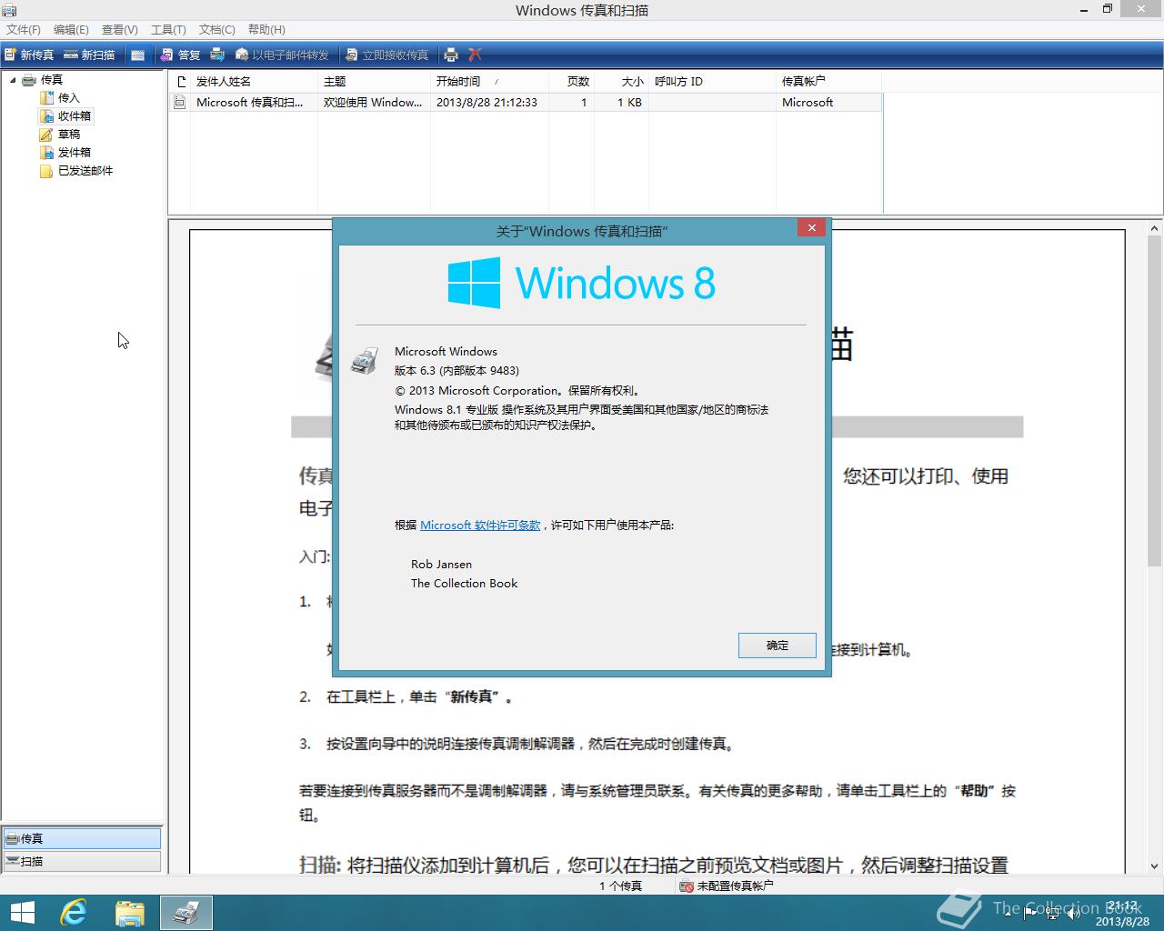Click 以电子邮件转发 (Forward as email) toolbar button
This screenshot has width=1164, height=931.
282,55
